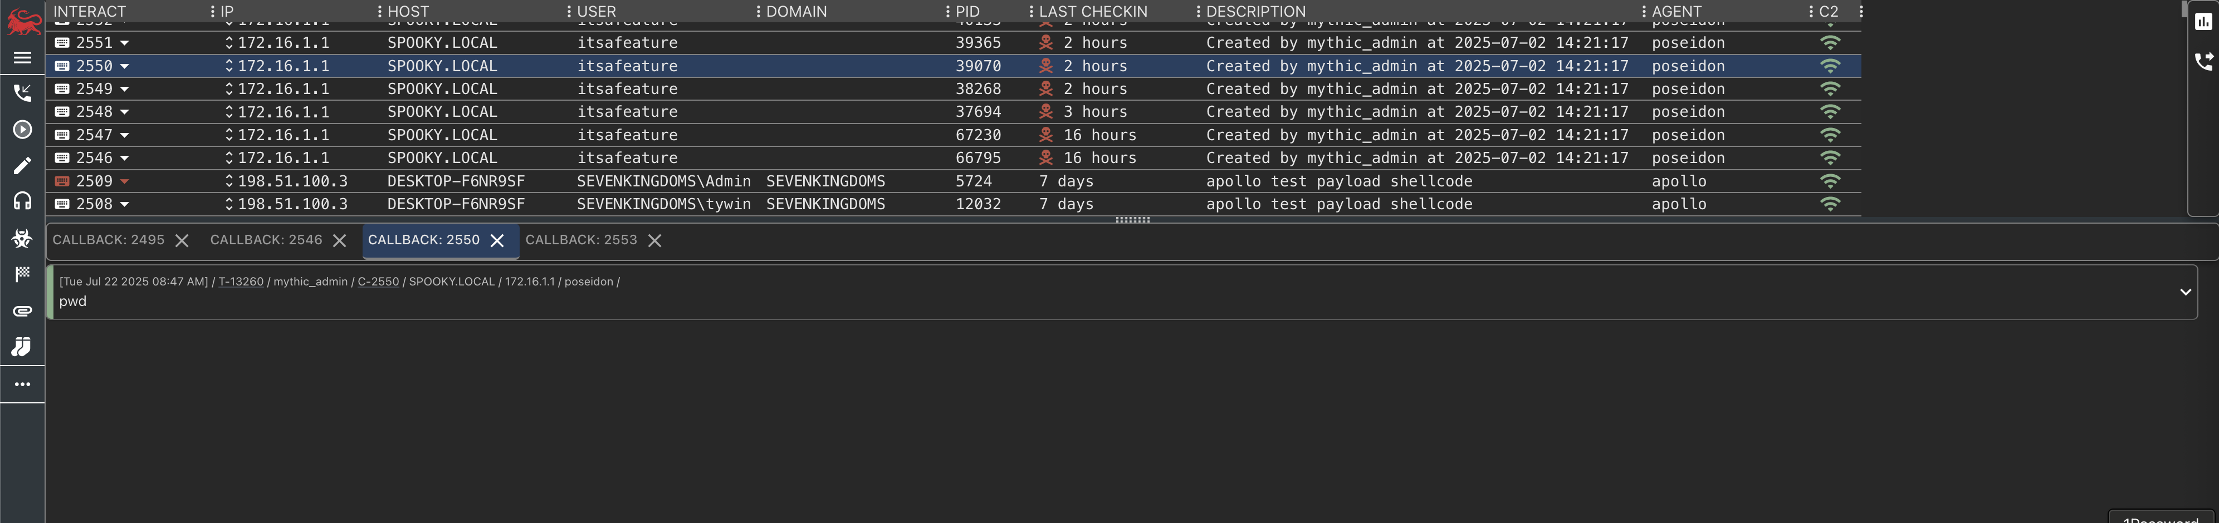Screen dimensions: 2219x523
Task: Open the checkered flag sidebar icon
Action: coord(22,274)
